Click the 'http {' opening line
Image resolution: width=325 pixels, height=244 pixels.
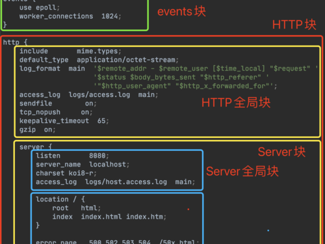pyautogui.click(x=15, y=42)
